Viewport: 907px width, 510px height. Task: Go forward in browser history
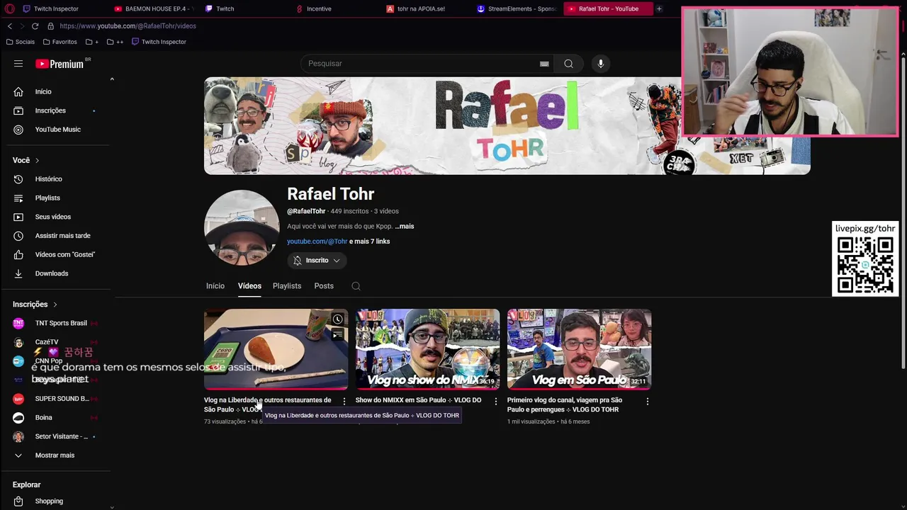click(x=22, y=26)
